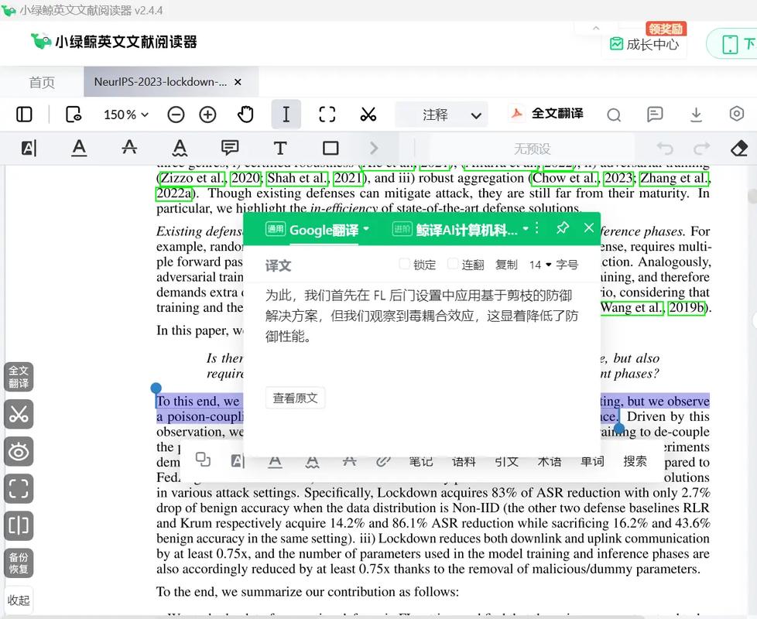Image resolution: width=757 pixels, height=619 pixels.
Task: Click the undo arrow
Action: pos(665,148)
